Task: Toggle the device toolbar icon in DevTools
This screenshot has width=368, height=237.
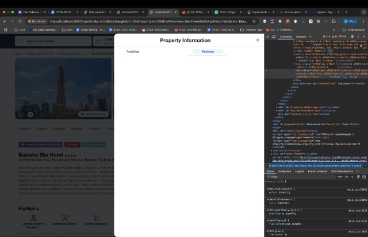Action: coord(274,37)
